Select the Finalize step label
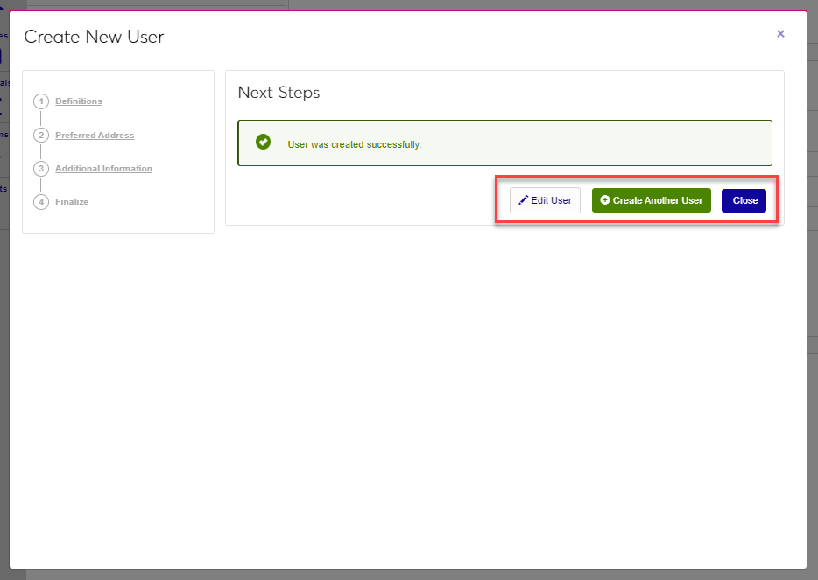The height and width of the screenshot is (580, 818). (x=72, y=202)
